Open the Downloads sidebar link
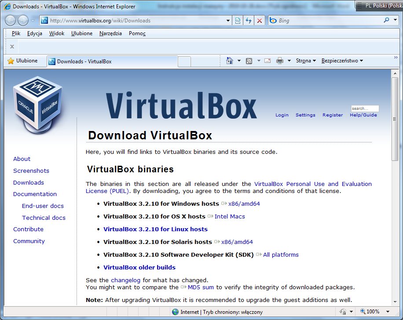The height and width of the screenshot is (320, 403). point(29,182)
